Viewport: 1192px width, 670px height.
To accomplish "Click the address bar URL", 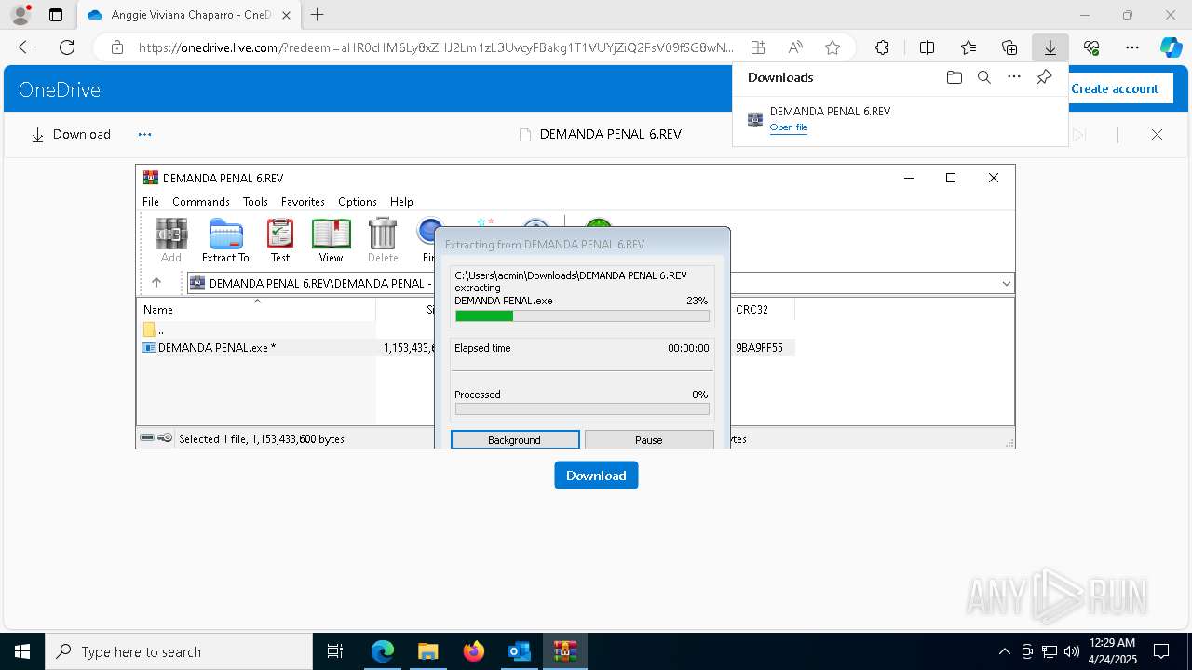I will (x=436, y=47).
